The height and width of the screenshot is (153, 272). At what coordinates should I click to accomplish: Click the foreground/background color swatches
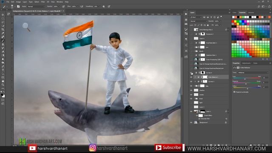pos(3,95)
